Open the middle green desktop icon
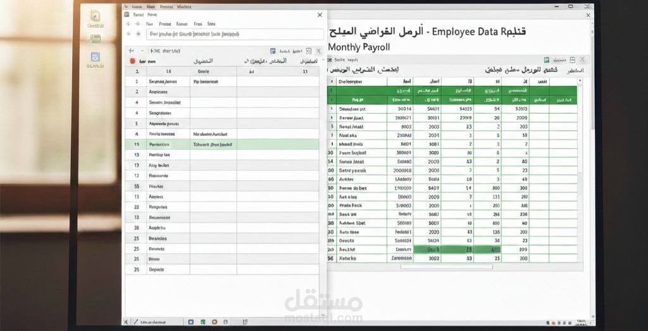The width and height of the screenshot is (648, 331). tap(96, 39)
